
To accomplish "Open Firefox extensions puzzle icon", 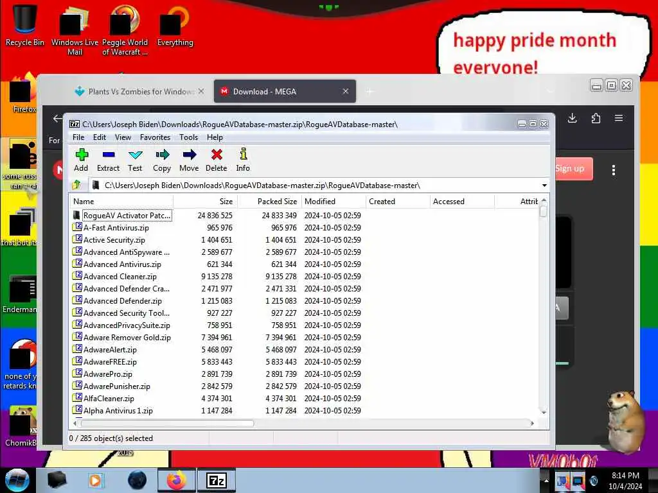I will (x=596, y=118).
